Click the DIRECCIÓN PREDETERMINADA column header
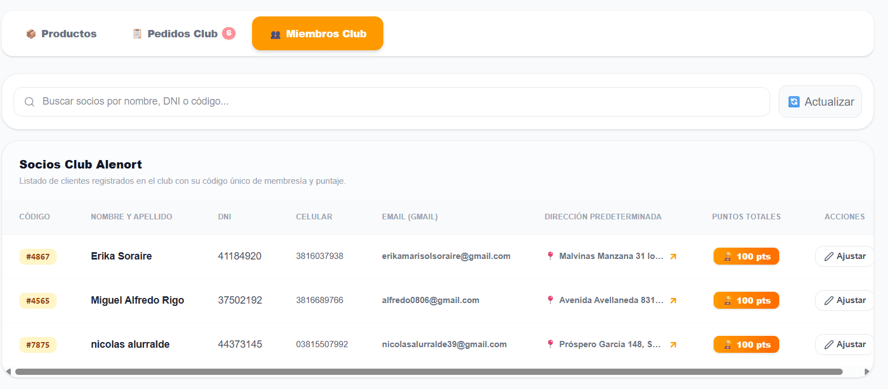 603,217
